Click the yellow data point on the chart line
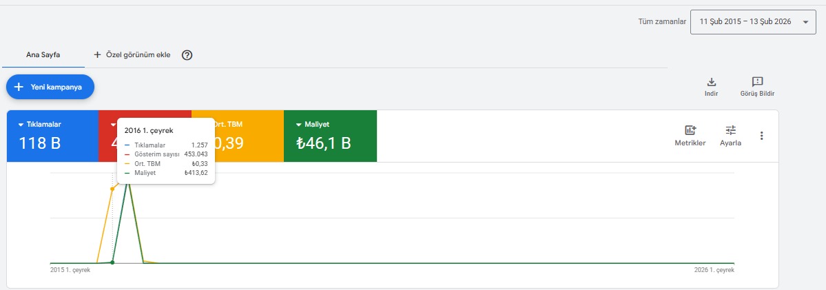 click(x=112, y=189)
